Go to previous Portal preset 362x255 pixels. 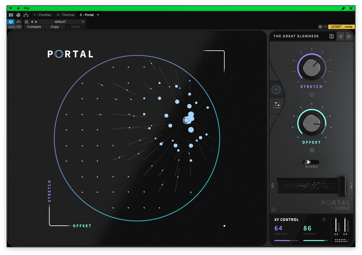tap(341, 36)
